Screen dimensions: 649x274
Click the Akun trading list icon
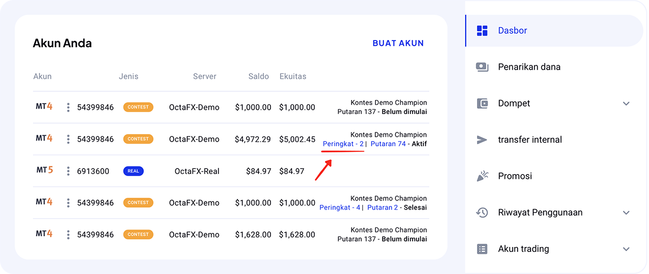click(x=482, y=249)
